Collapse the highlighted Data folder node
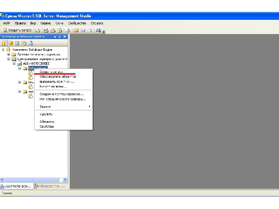Image resolution: width=279 pixels, height=209 pixels. point(20,68)
